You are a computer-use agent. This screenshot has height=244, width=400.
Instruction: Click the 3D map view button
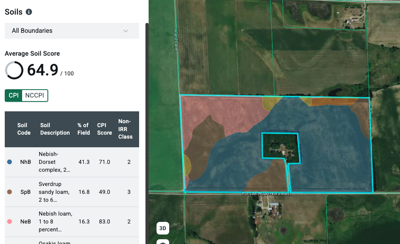click(163, 228)
